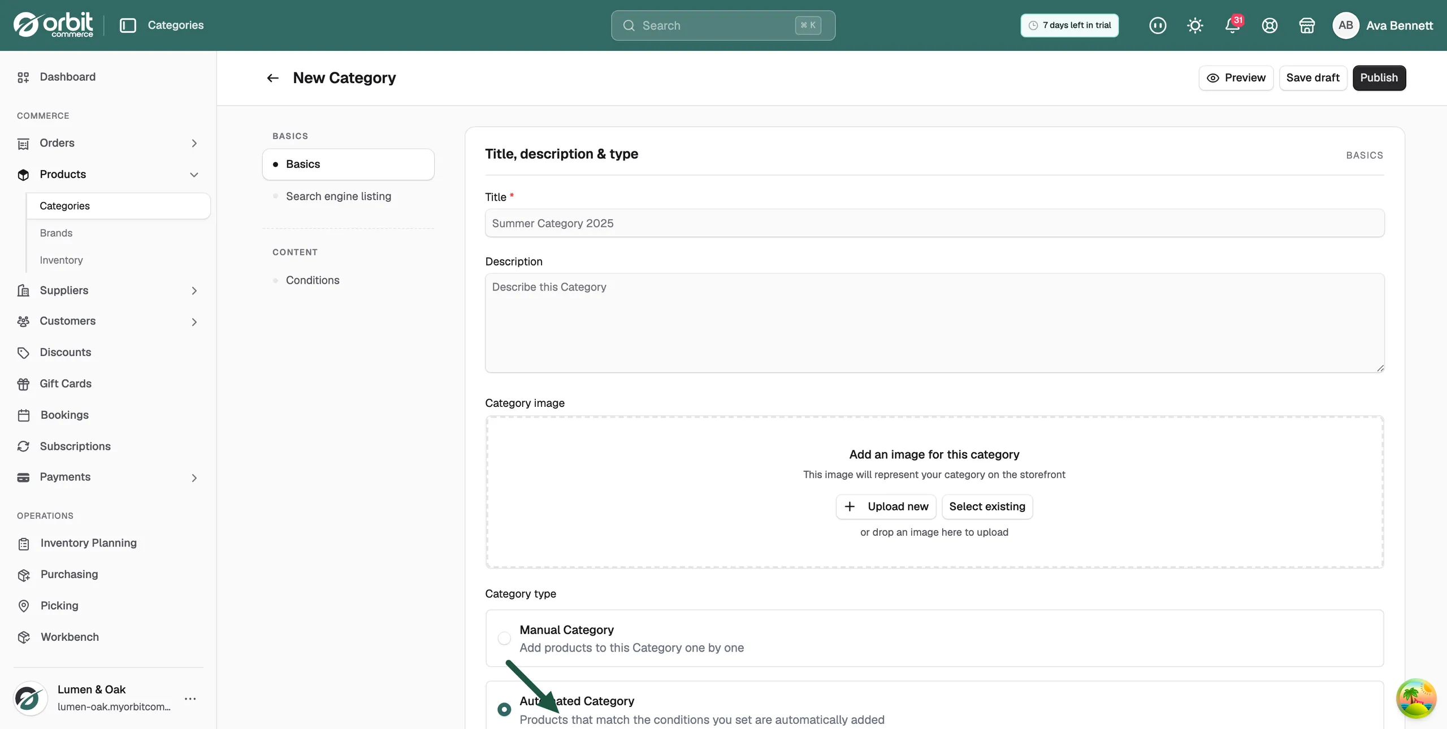Click the Dashboard grid icon
Viewport: 1447px width, 729px height.
23,77
